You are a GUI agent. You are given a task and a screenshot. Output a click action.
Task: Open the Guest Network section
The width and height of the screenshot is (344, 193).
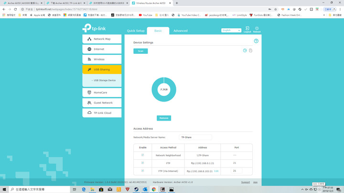[x=102, y=102]
